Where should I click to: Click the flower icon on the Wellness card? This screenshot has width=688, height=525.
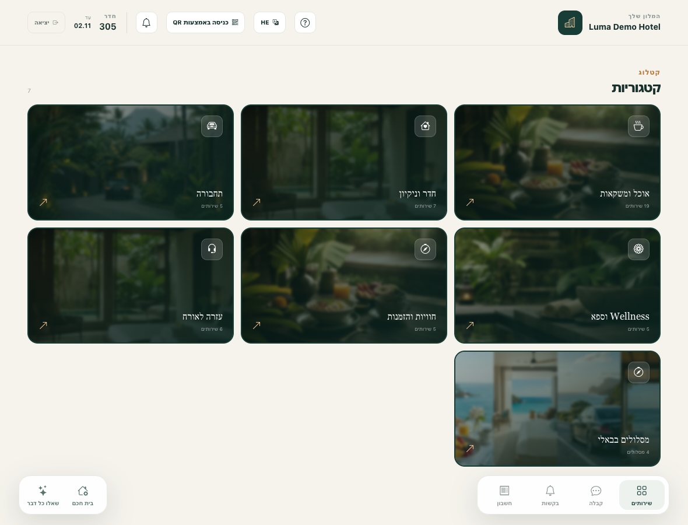pyautogui.click(x=638, y=249)
